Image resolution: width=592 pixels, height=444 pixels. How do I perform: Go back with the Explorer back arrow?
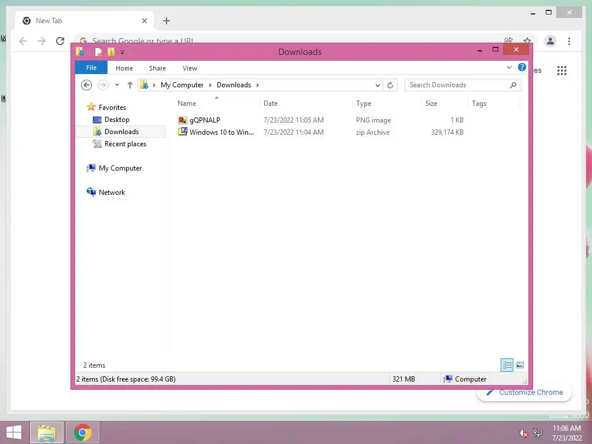[87, 85]
